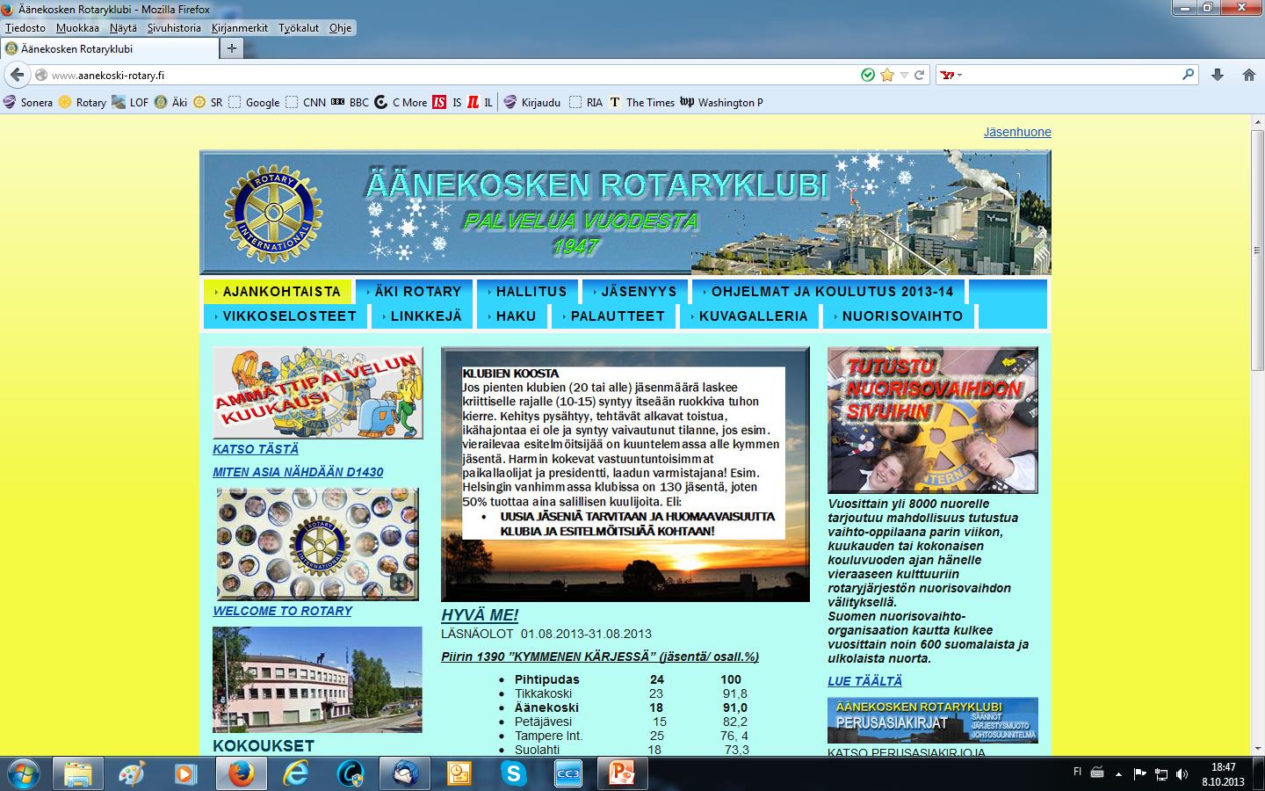Open the HALLITUS navigation item
1265x791 pixels.
[x=527, y=291]
